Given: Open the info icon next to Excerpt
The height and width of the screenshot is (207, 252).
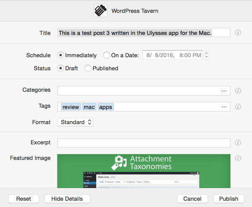Looking at the screenshot, I should coord(238,143).
